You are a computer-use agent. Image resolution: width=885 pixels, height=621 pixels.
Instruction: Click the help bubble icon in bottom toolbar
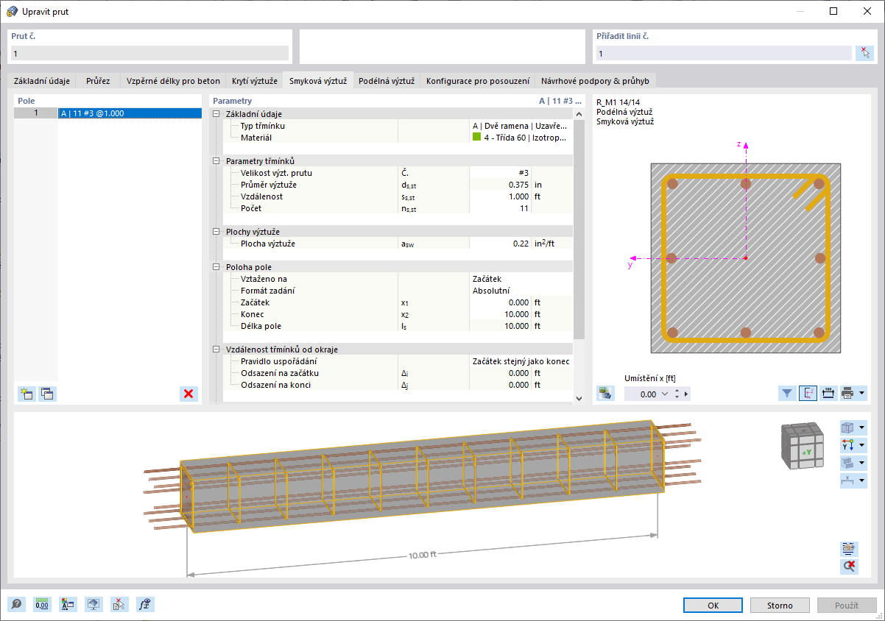click(x=15, y=604)
